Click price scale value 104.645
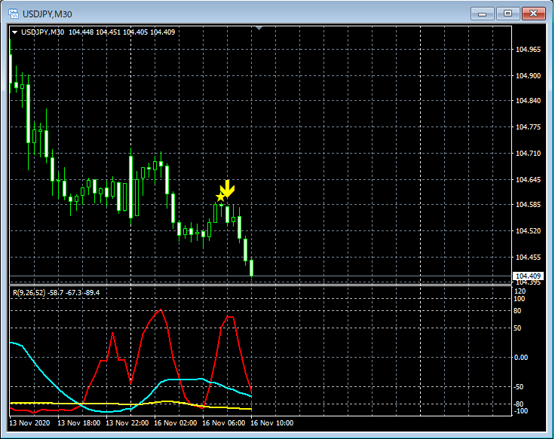 [528, 180]
